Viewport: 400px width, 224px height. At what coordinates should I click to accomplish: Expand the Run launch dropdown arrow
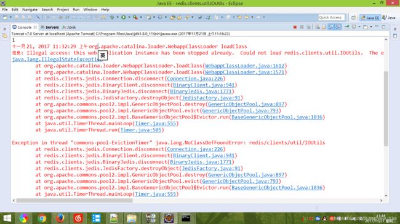point(129,17)
